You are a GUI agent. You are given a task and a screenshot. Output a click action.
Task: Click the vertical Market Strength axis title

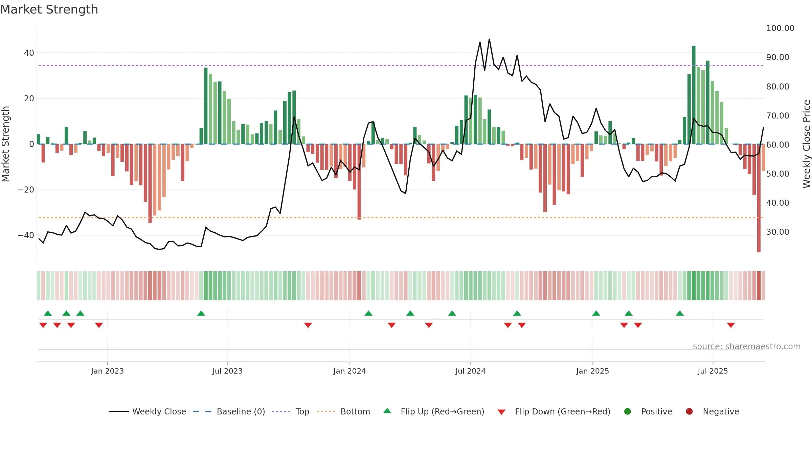pos(5,144)
